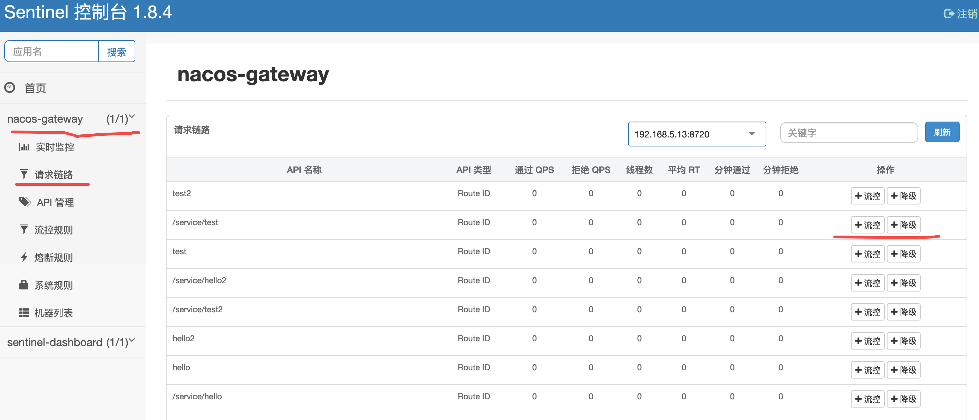This screenshot has height=420, width=979.
Task: Click the bar chart icon for 实时监控
Action: coord(24,147)
